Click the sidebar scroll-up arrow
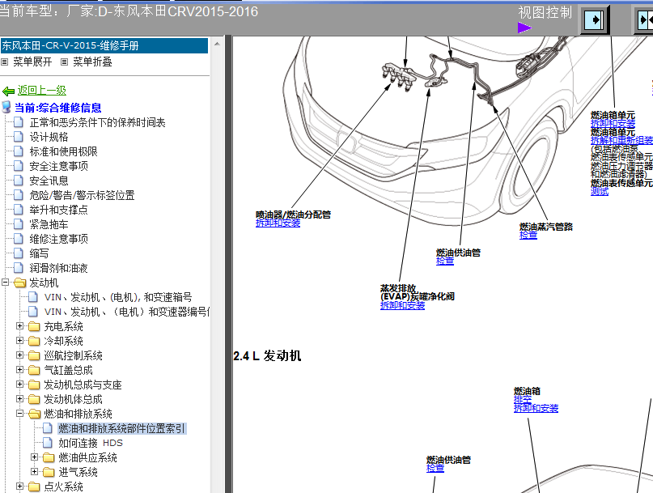653x493 pixels. [x=217, y=44]
